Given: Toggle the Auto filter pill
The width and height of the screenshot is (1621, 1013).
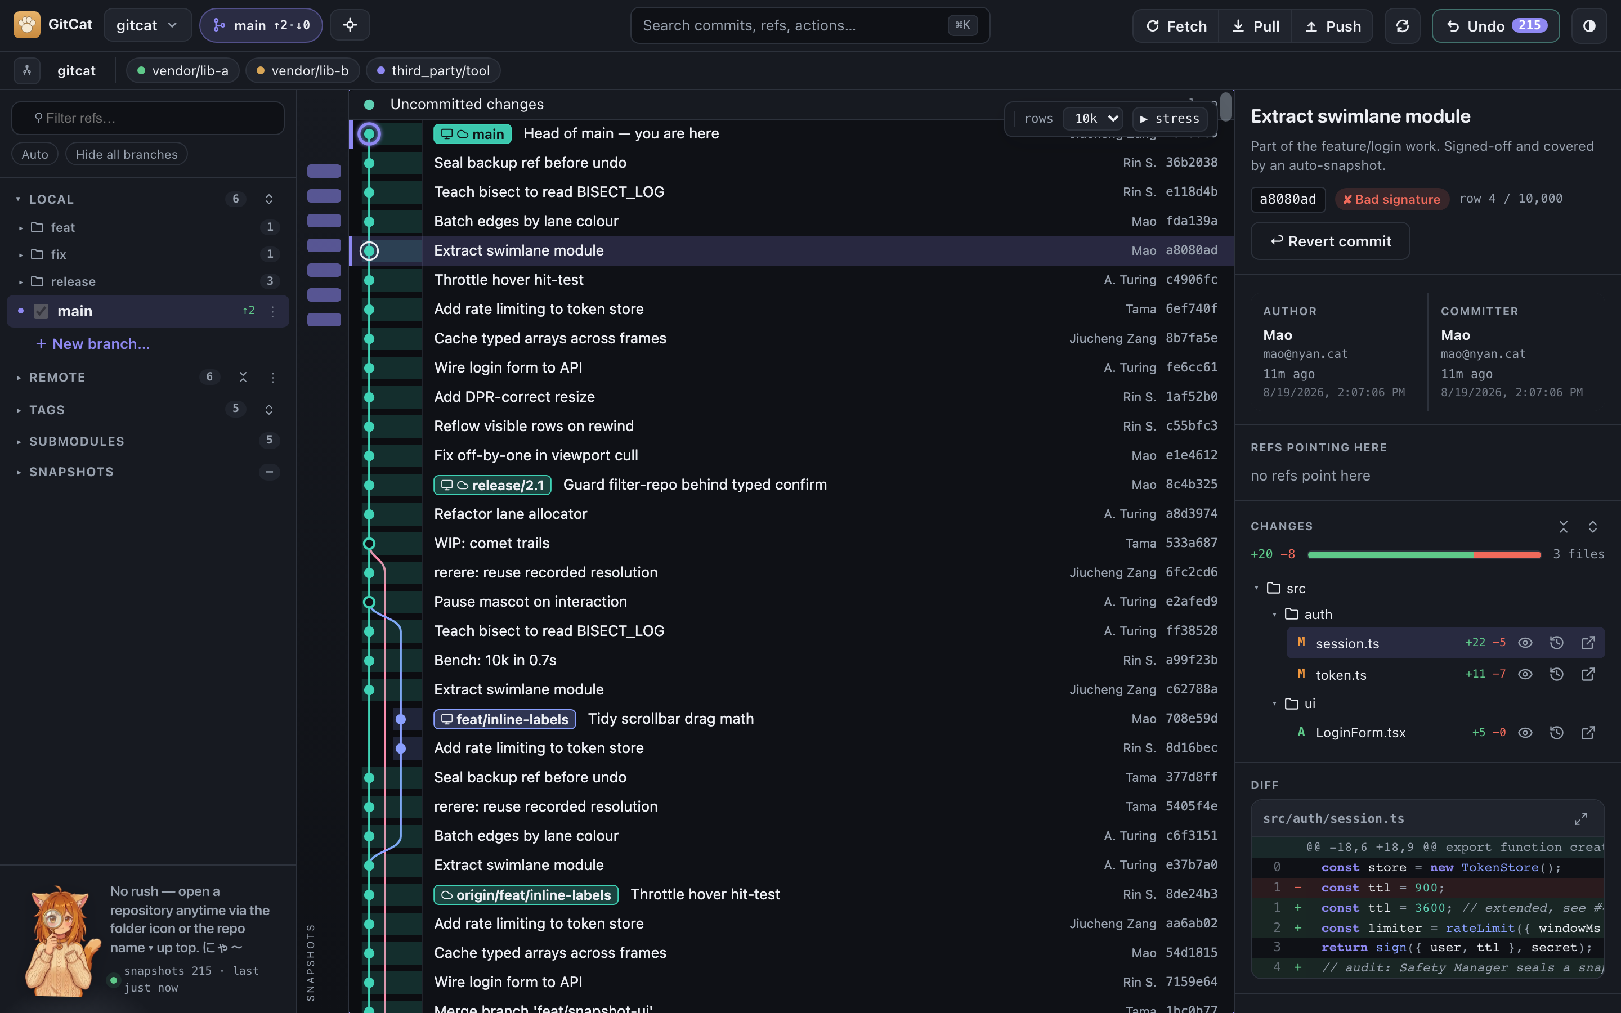Looking at the screenshot, I should point(35,154).
